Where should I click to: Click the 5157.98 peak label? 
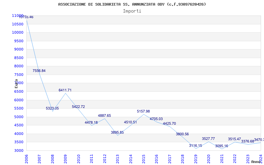tap(143, 111)
